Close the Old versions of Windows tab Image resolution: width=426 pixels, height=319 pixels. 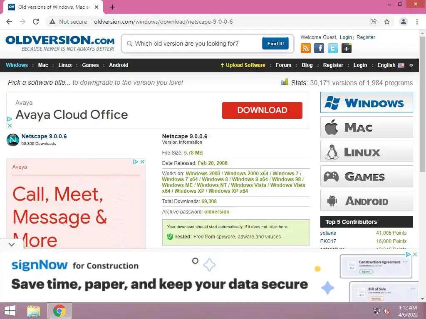point(97,7)
